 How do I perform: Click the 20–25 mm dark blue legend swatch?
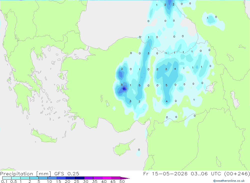[x=70, y=178]
